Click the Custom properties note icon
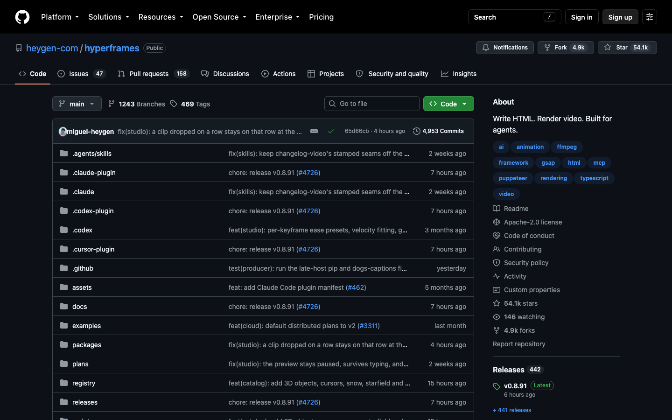This screenshot has height=420, width=672. point(497,290)
